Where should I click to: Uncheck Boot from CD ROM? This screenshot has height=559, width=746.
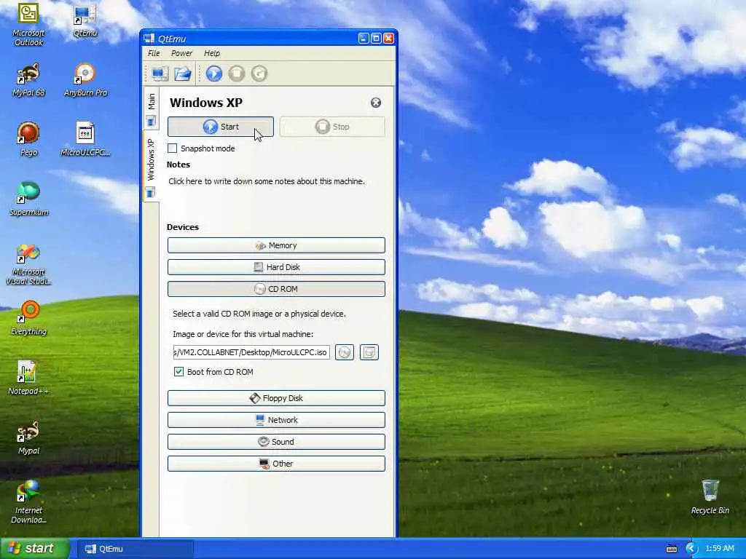[x=179, y=372]
